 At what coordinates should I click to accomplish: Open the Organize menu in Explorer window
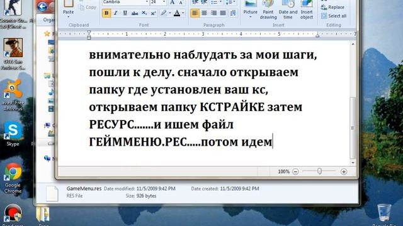(49, 19)
